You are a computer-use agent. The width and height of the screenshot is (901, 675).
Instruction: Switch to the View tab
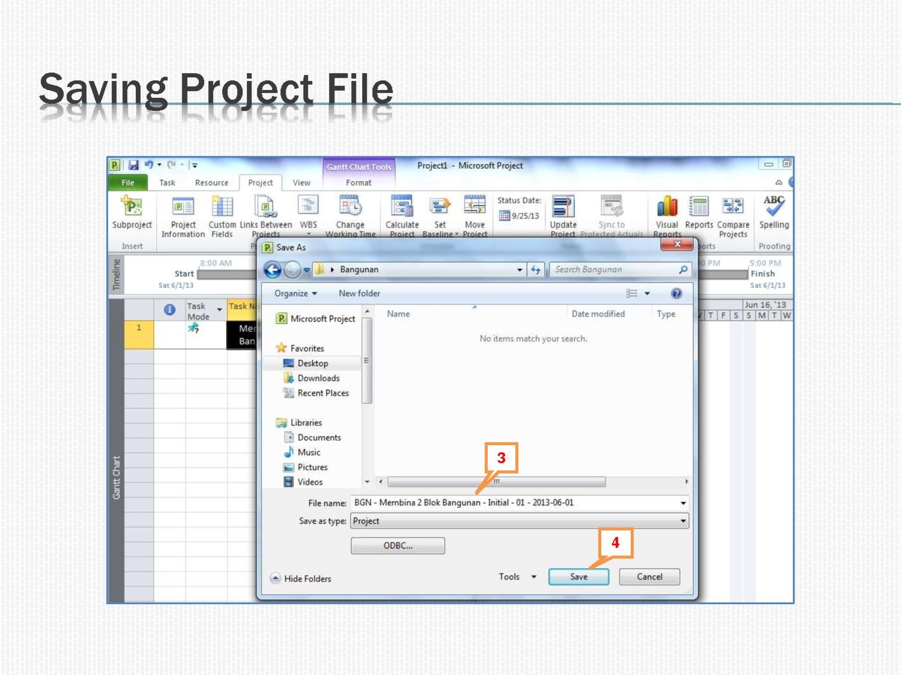[x=301, y=182]
